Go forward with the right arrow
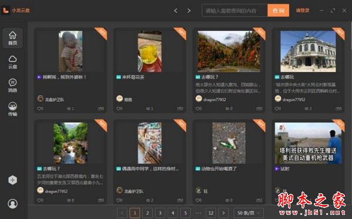 tap(189, 11)
